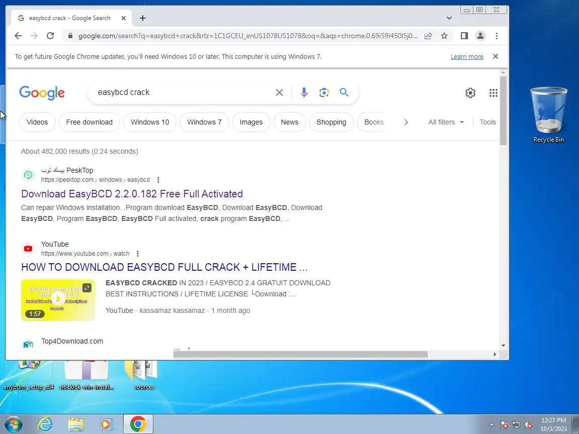
Task: Expand the All filters dropdown
Action: click(446, 122)
